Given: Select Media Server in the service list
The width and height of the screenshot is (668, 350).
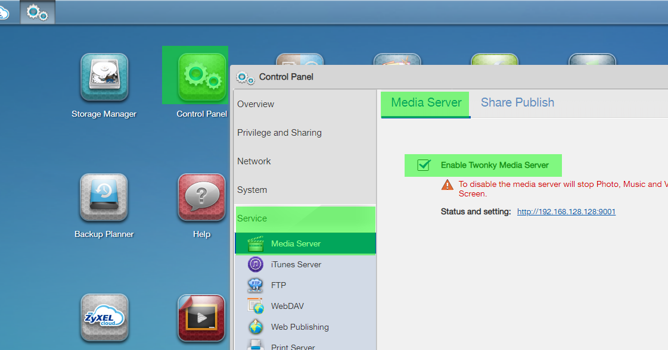Looking at the screenshot, I should [296, 243].
